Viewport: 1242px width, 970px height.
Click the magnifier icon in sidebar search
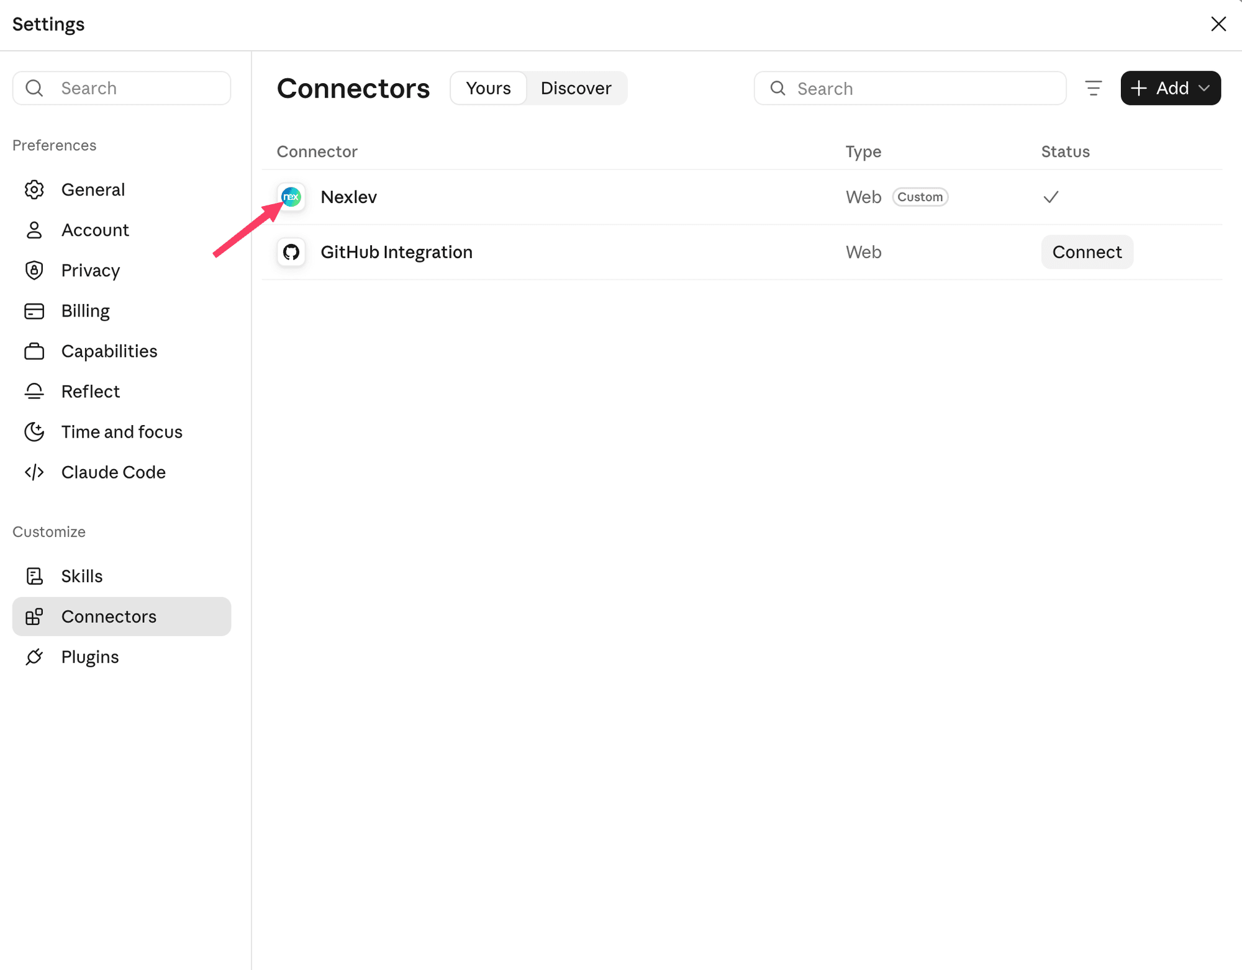point(34,88)
